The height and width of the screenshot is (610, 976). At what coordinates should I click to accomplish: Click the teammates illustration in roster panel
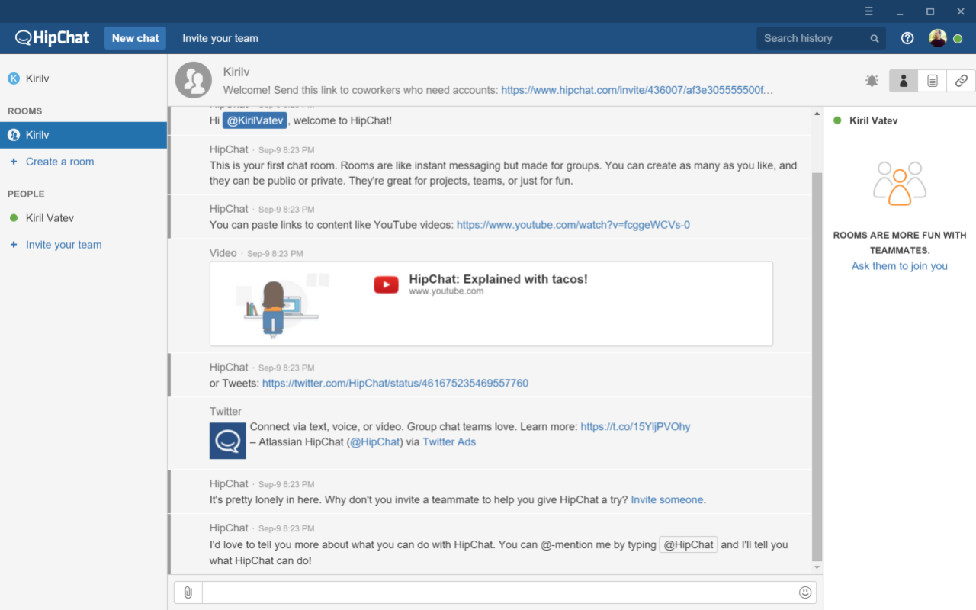tap(900, 183)
